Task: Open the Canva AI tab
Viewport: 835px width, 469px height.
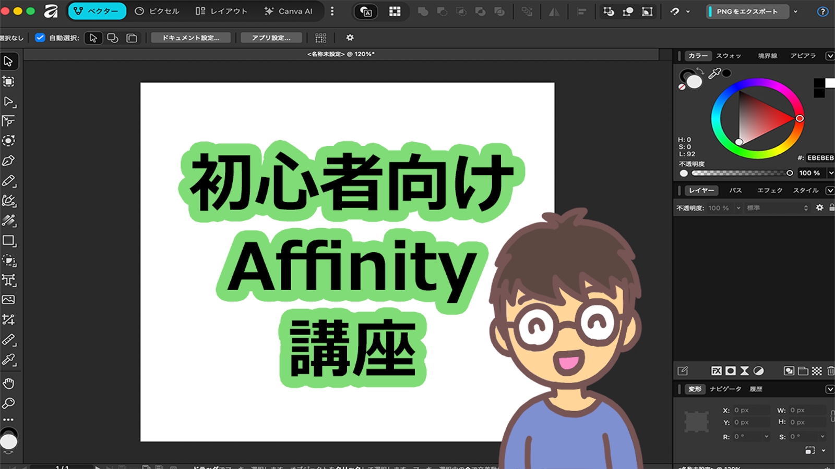Action: click(289, 11)
